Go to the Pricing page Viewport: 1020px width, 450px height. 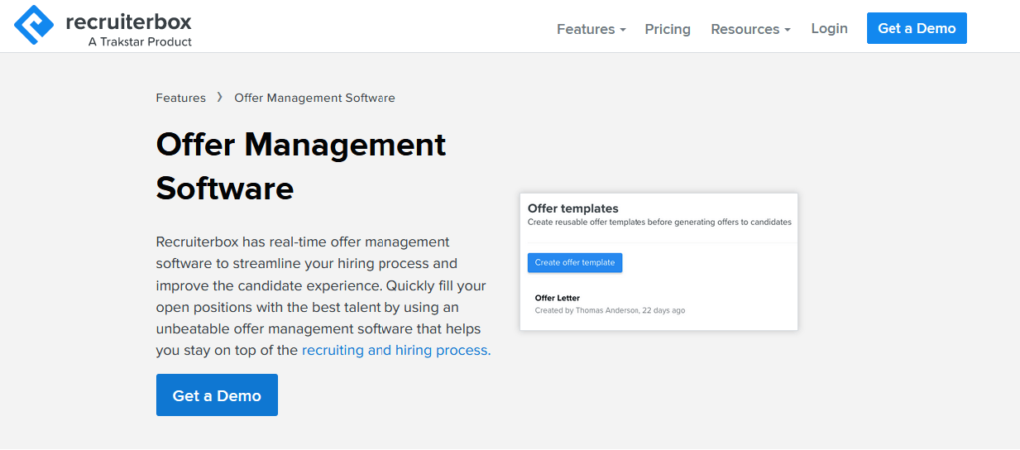click(668, 29)
